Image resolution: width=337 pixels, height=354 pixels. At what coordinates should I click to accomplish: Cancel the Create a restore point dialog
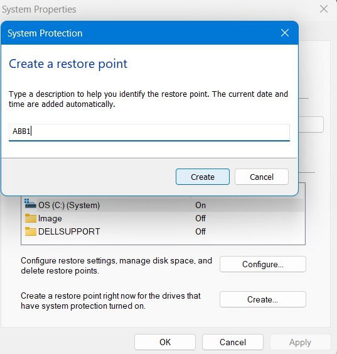tap(262, 177)
